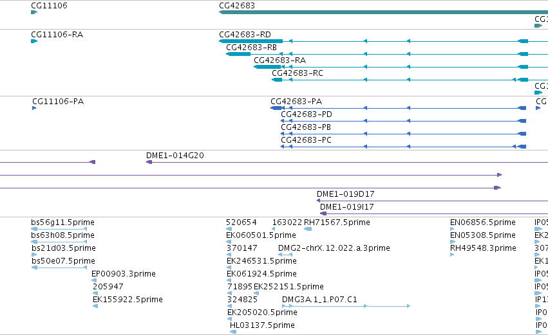Screen dimensions: 548x335
Task: Click the CG42683-PD protein feature
Action: pyautogui.click(x=404, y=121)
